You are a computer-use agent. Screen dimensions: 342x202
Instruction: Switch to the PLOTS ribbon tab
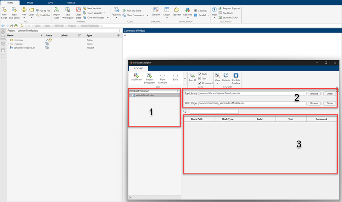(30, 3)
